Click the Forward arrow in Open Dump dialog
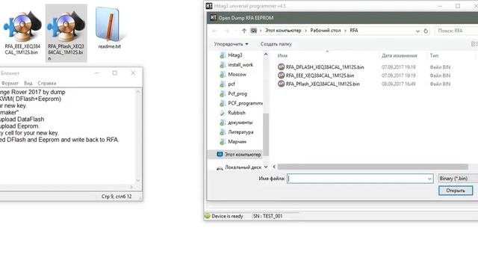Image resolution: width=478 pixels, height=269 pixels. 226,31
